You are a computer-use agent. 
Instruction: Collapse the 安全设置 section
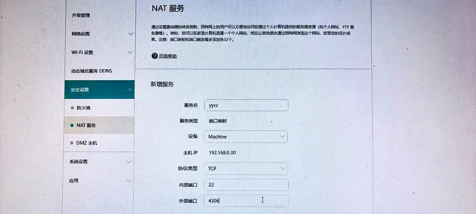(x=99, y=90)
